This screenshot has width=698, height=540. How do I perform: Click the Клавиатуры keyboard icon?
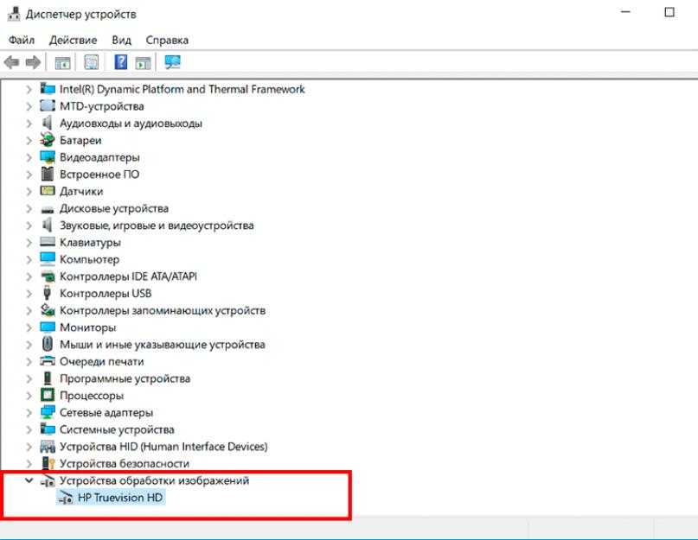[x=48, y=242]
